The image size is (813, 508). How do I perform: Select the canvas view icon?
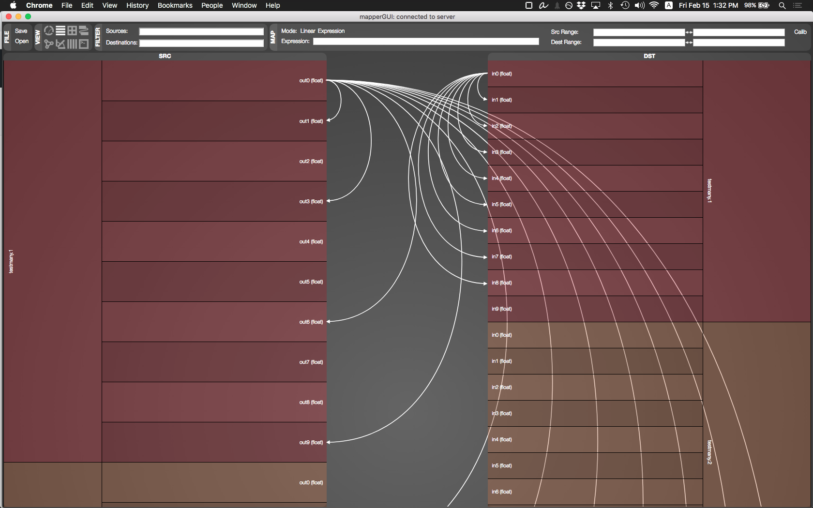(x=84, y=30)
